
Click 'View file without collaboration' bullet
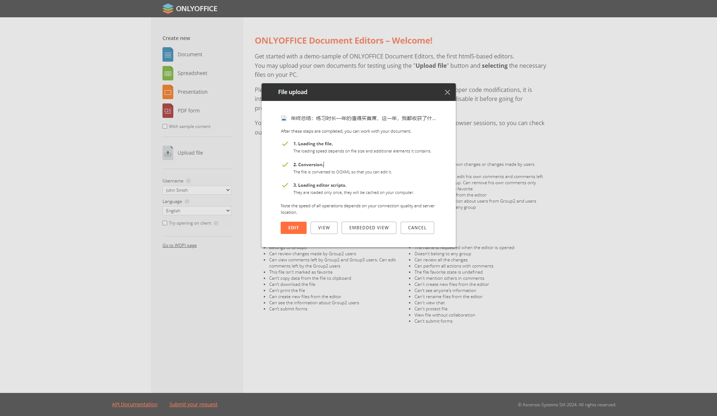pyautogui.click(x=445, y=315)
